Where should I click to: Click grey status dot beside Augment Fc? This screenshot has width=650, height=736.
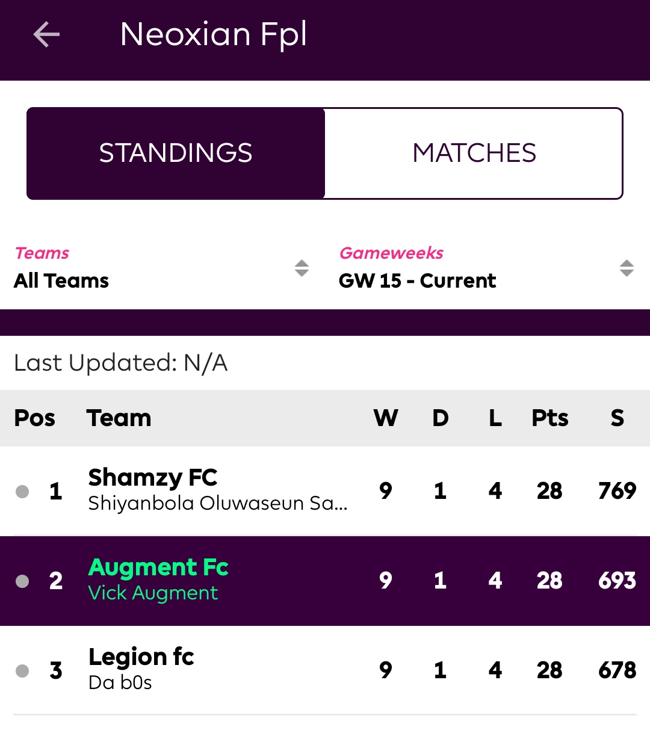click(x=22, y=581)
